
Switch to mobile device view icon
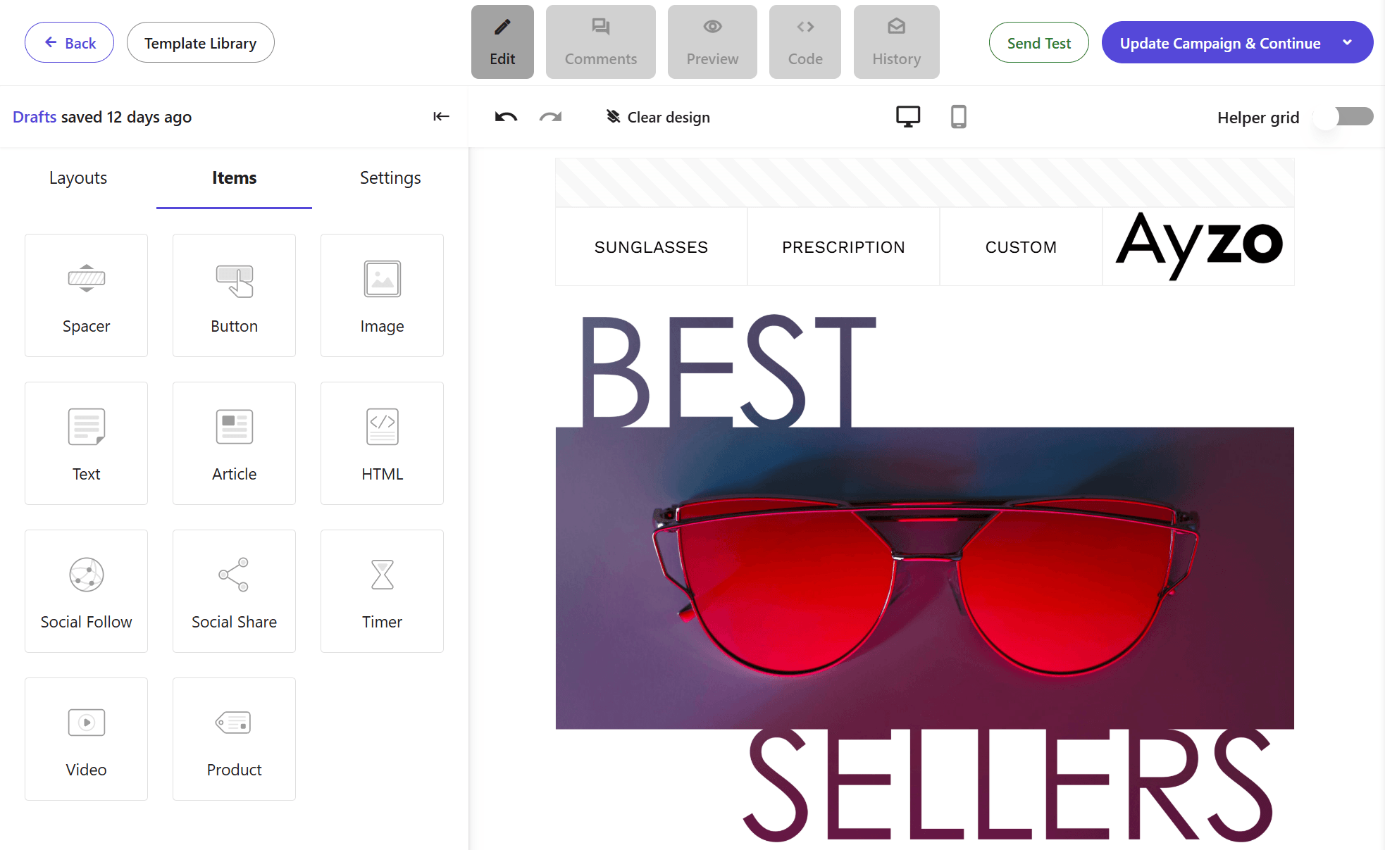[x=958, y=116]
